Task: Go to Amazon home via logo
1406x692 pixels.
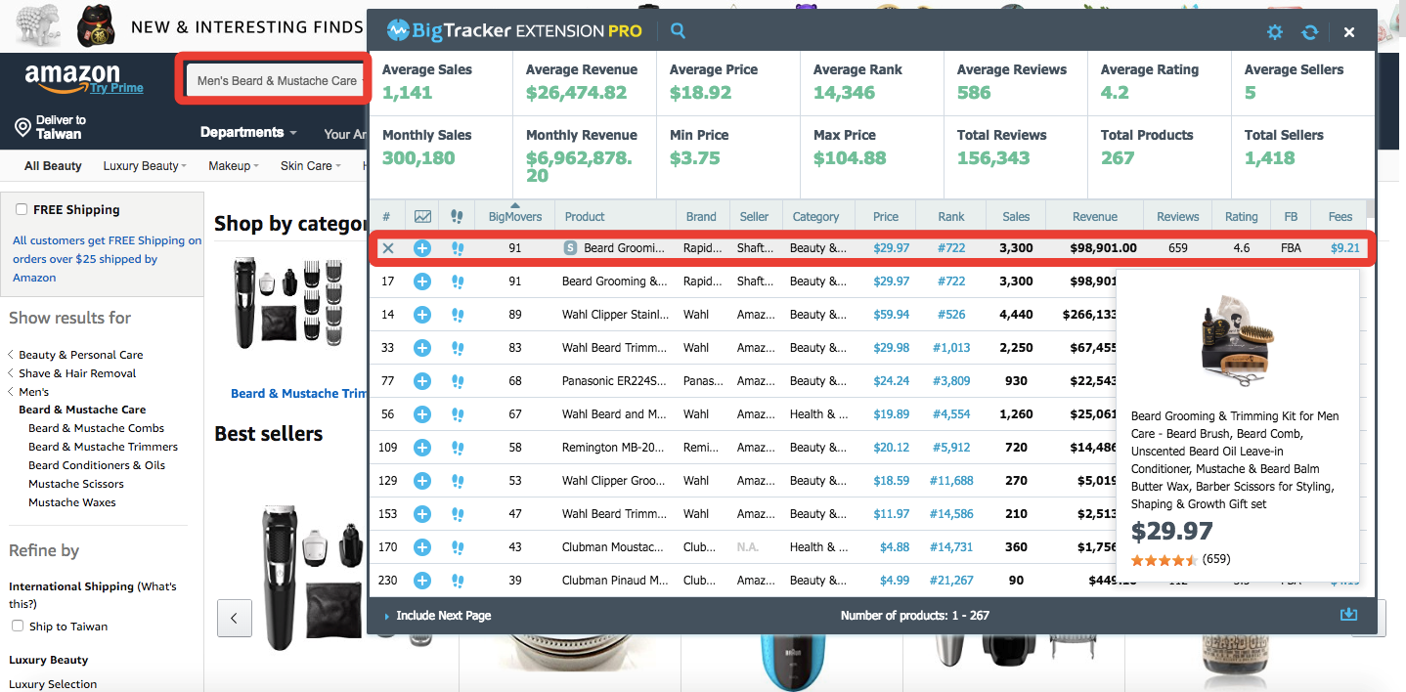Action: pyautogui.click(x=72, y=78)
